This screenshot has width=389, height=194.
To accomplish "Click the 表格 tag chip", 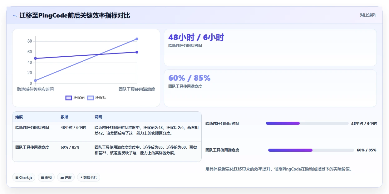I will pyautogui.click(x=46, y=177).
